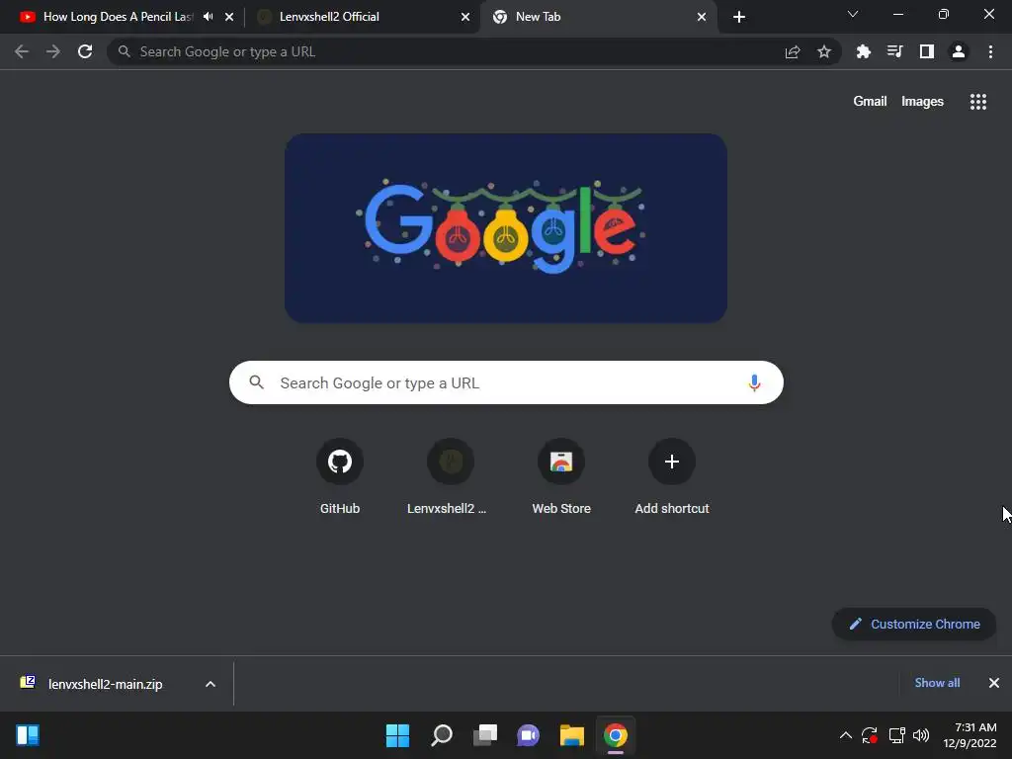Open a new tab with plus button

[739, 17]
